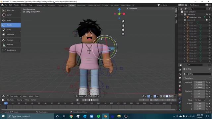
Task: Open the Active Tool properties tab
Action: click(x=180, y=70)
